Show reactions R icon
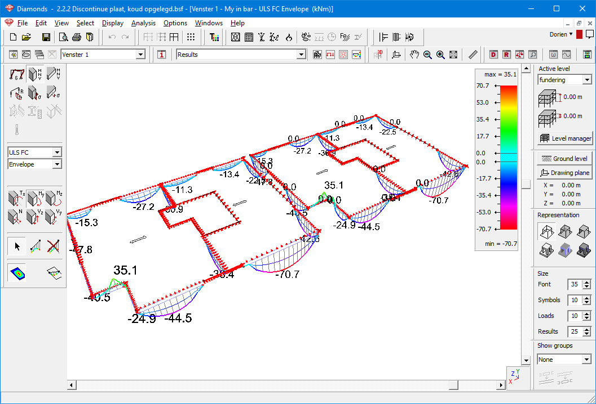 pyautogui.click(x=17, y=92)
